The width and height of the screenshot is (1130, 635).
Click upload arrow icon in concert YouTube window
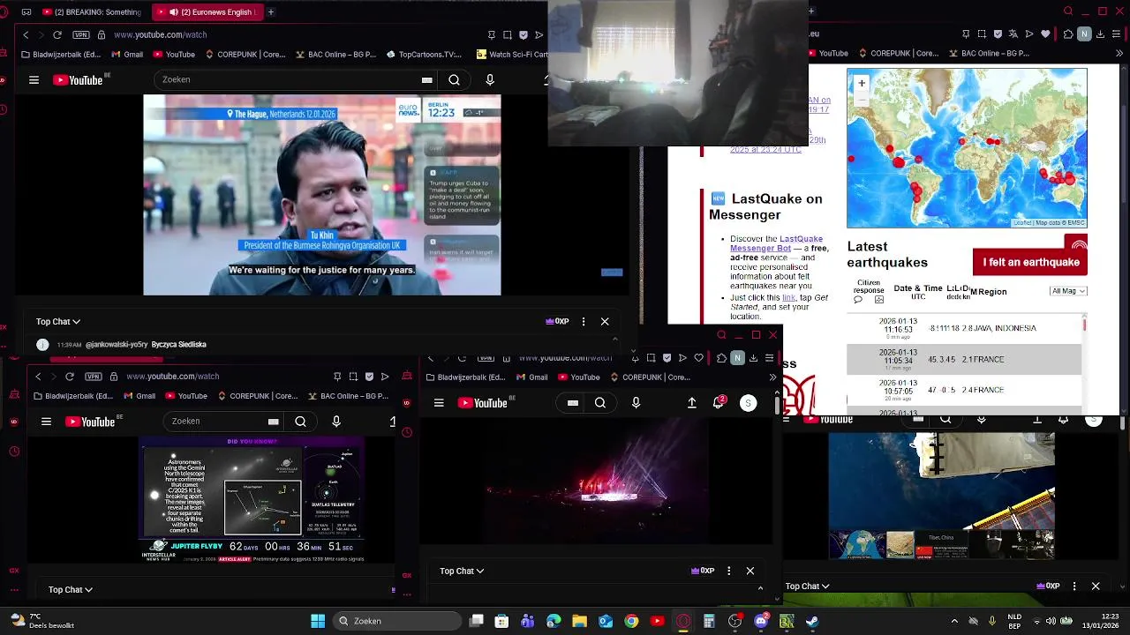[x=692, y=403]
